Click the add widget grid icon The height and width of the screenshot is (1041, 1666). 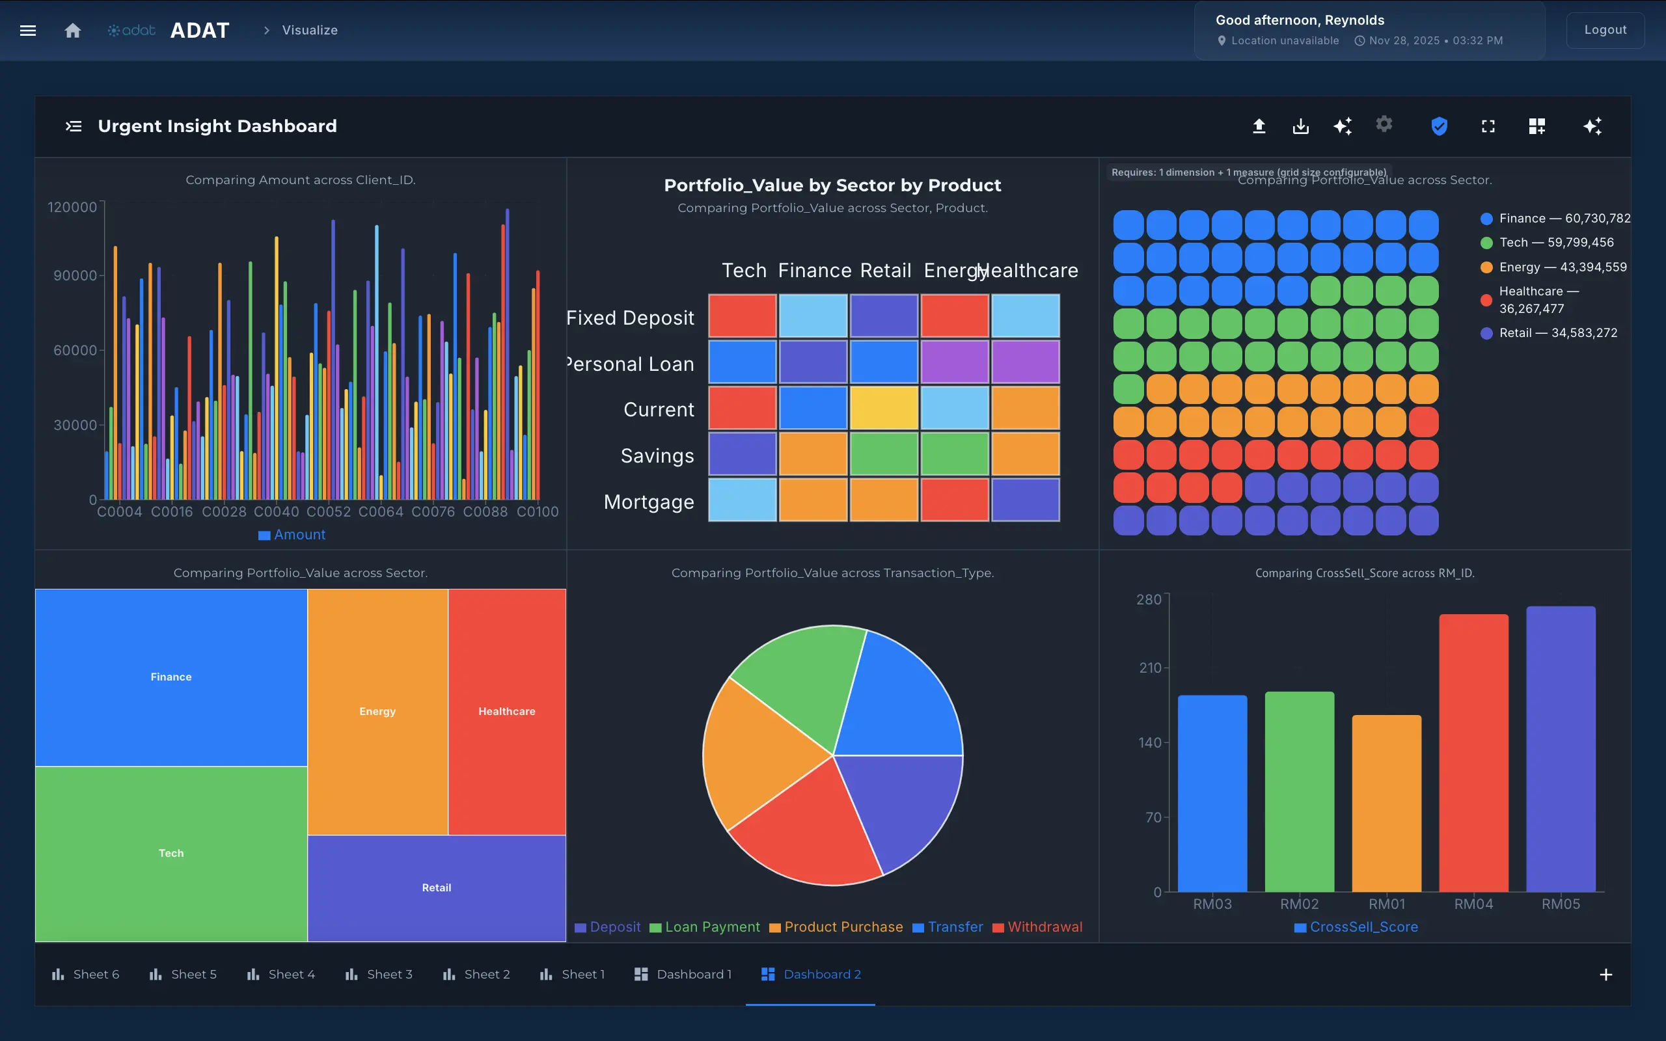1537,126
